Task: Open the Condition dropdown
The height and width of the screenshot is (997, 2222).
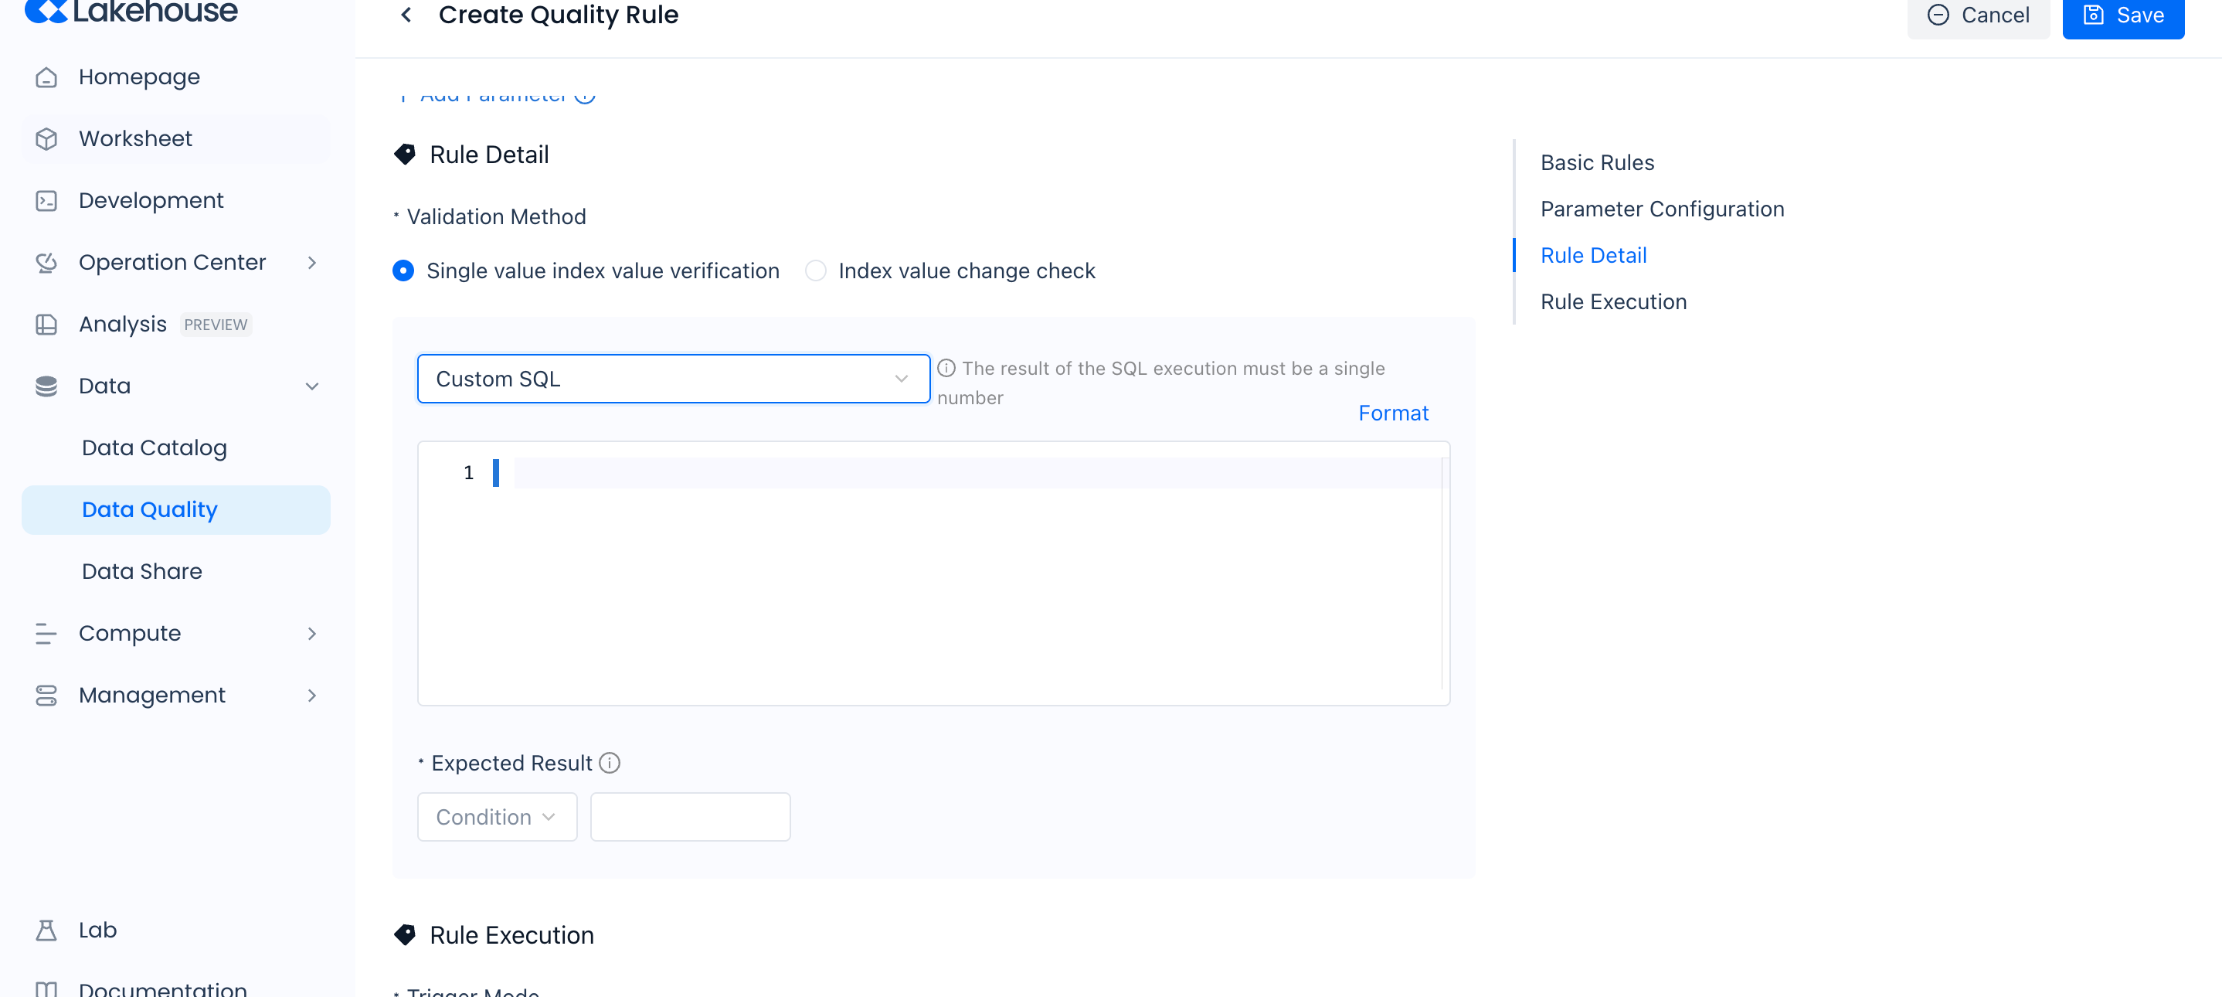Action: click(497, 817)
